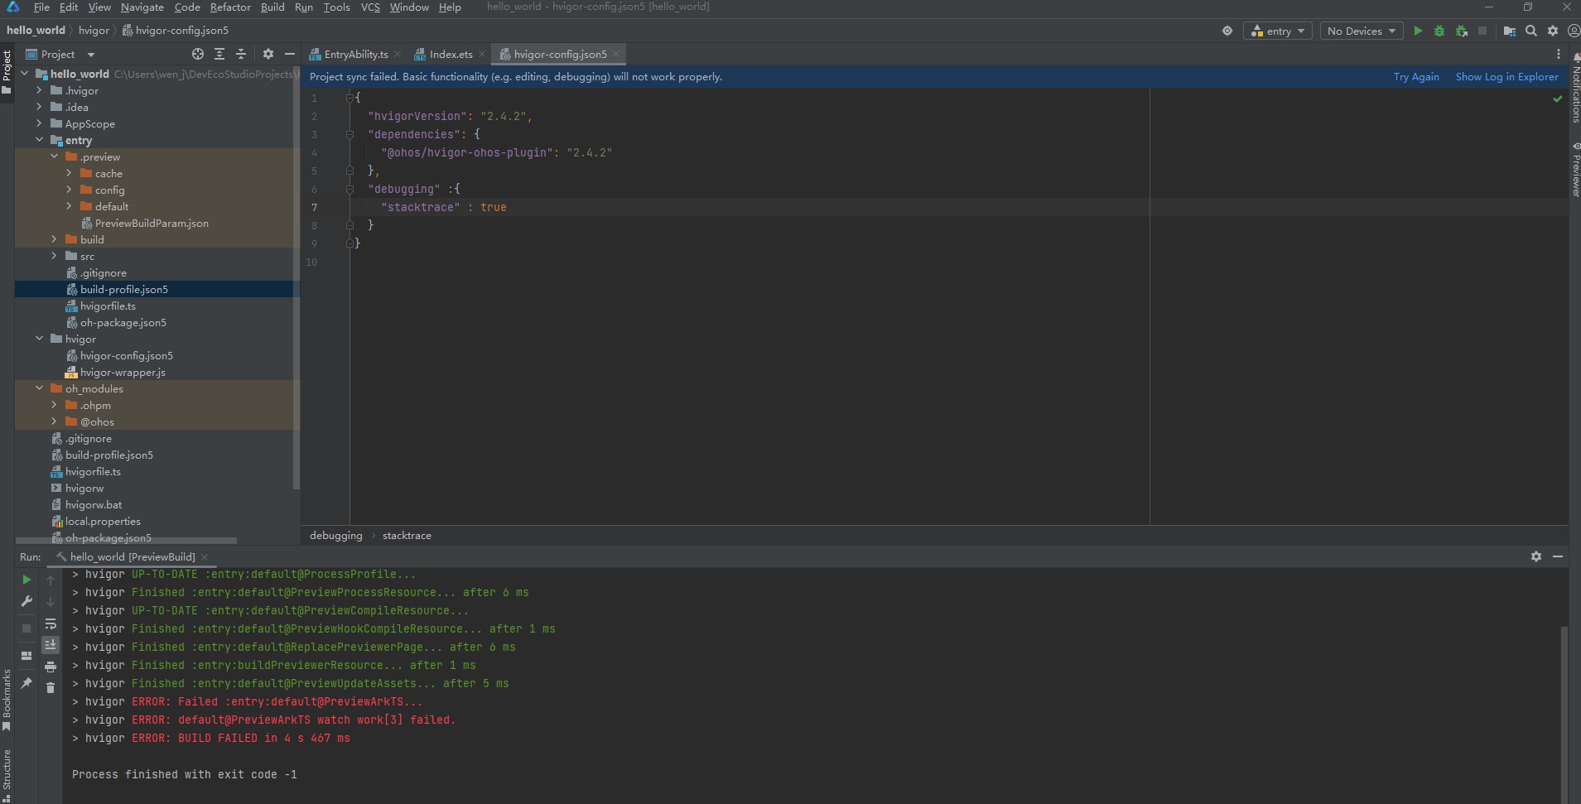Screen dimensions: 1581x804
Task: Open Project panel options gear
Action: 268,54
